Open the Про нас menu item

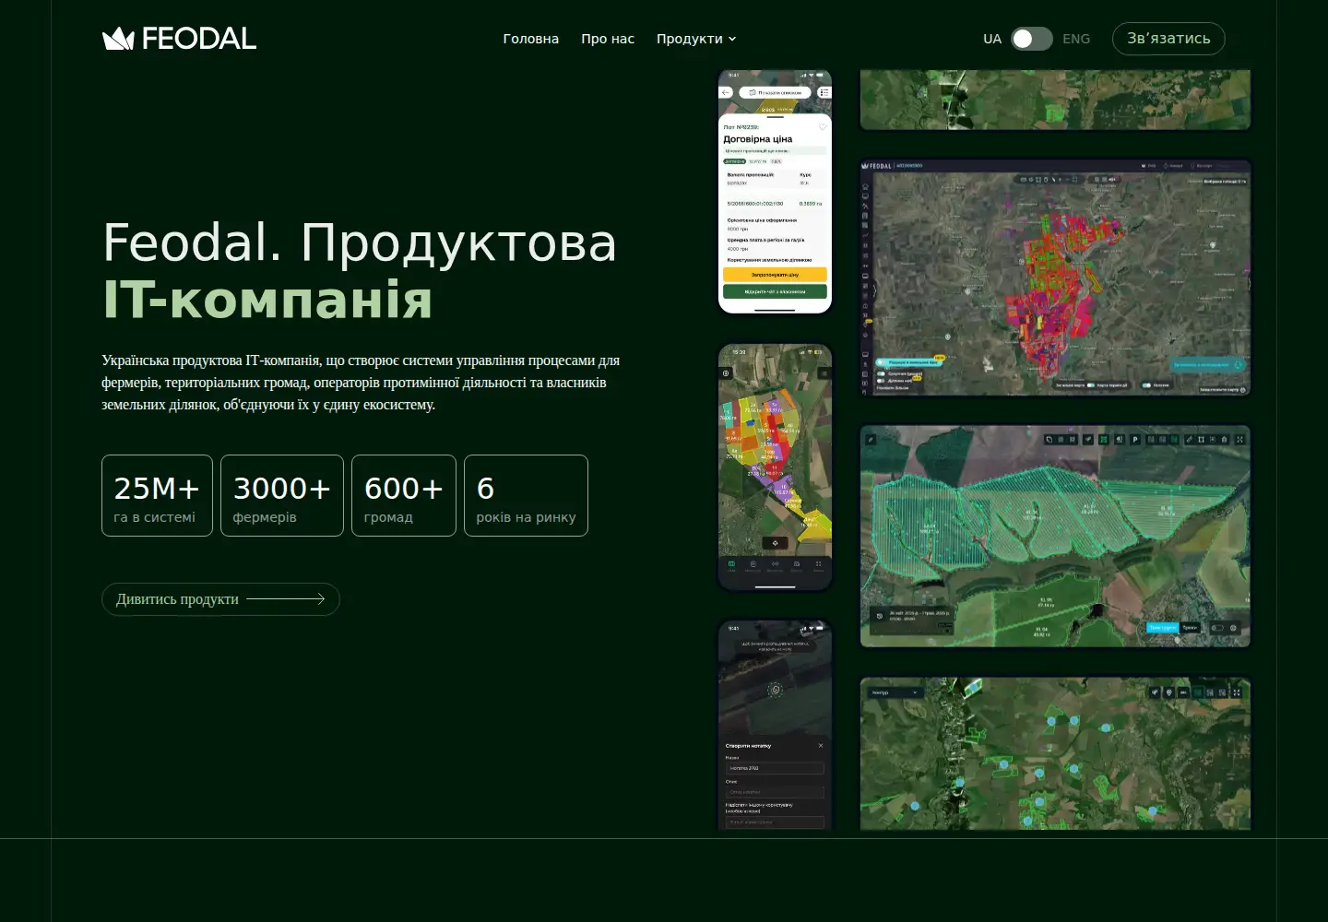coord(608,39)
